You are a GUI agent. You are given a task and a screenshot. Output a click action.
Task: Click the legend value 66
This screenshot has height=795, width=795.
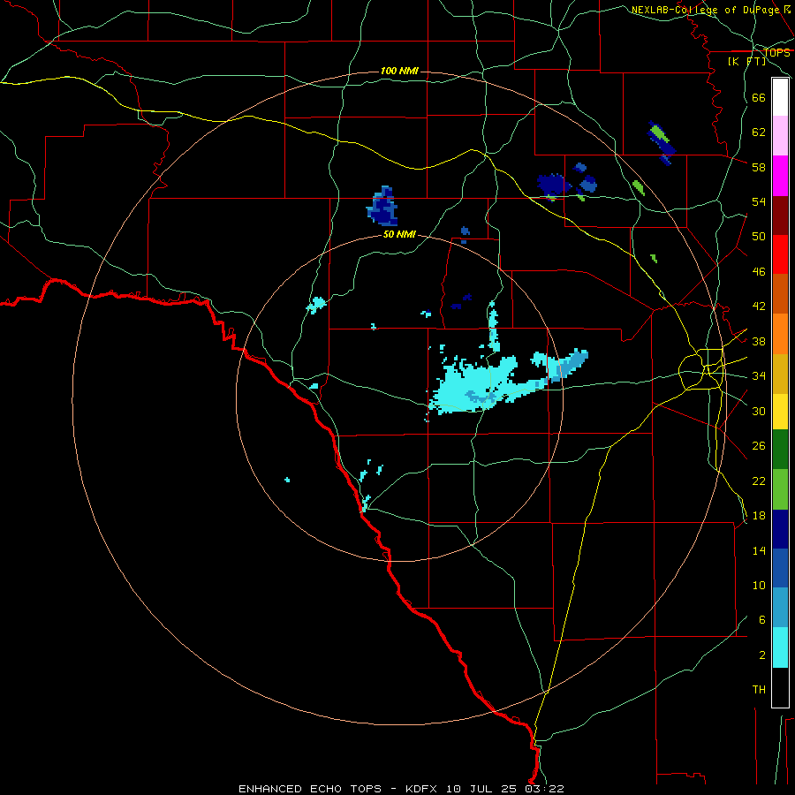(759, 98)
